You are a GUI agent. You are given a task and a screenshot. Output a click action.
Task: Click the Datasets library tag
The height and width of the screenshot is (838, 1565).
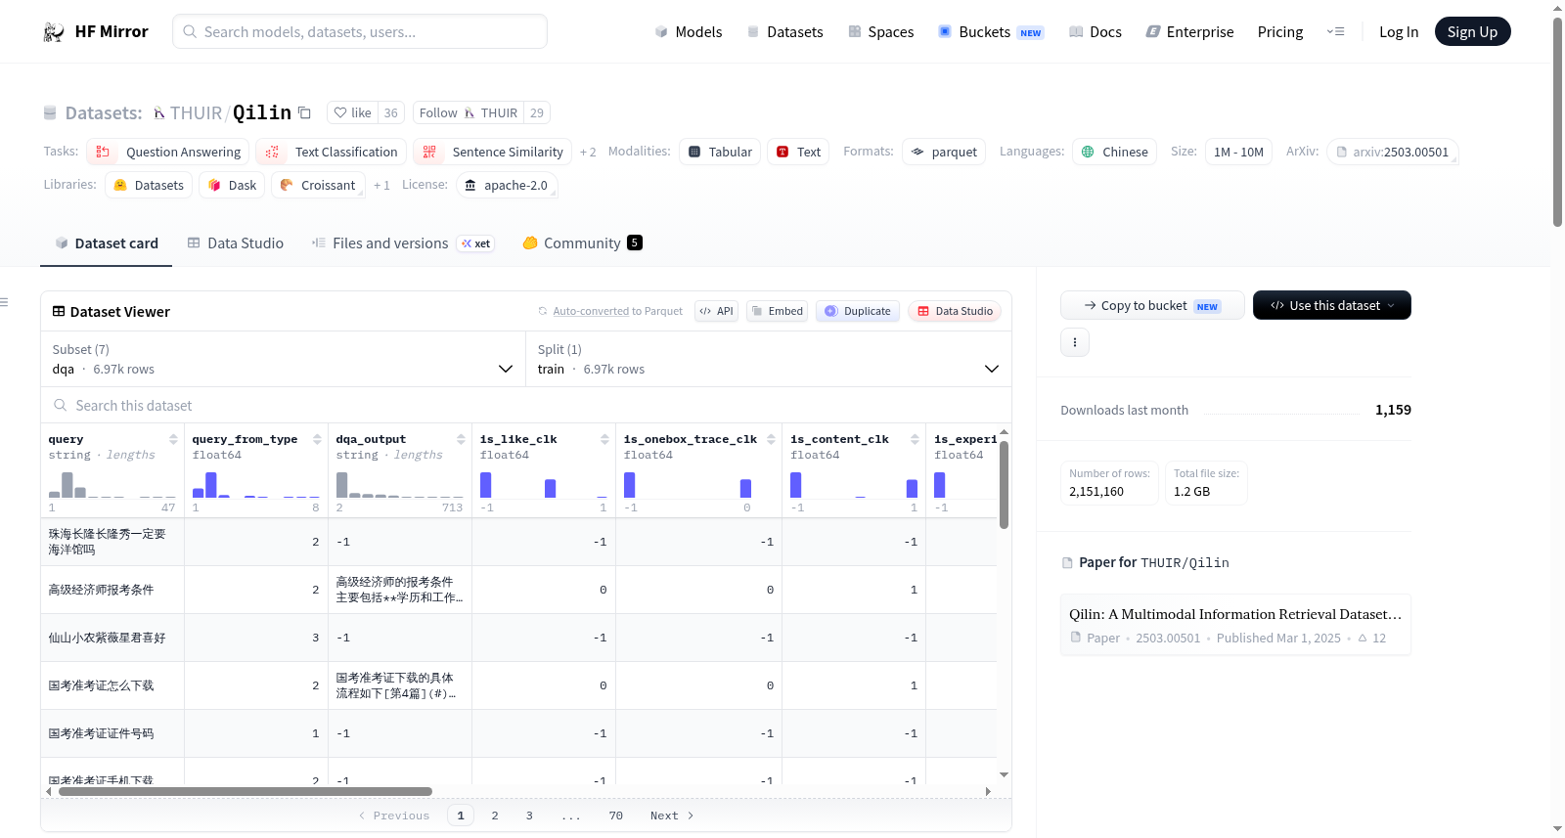coord(149,185)
